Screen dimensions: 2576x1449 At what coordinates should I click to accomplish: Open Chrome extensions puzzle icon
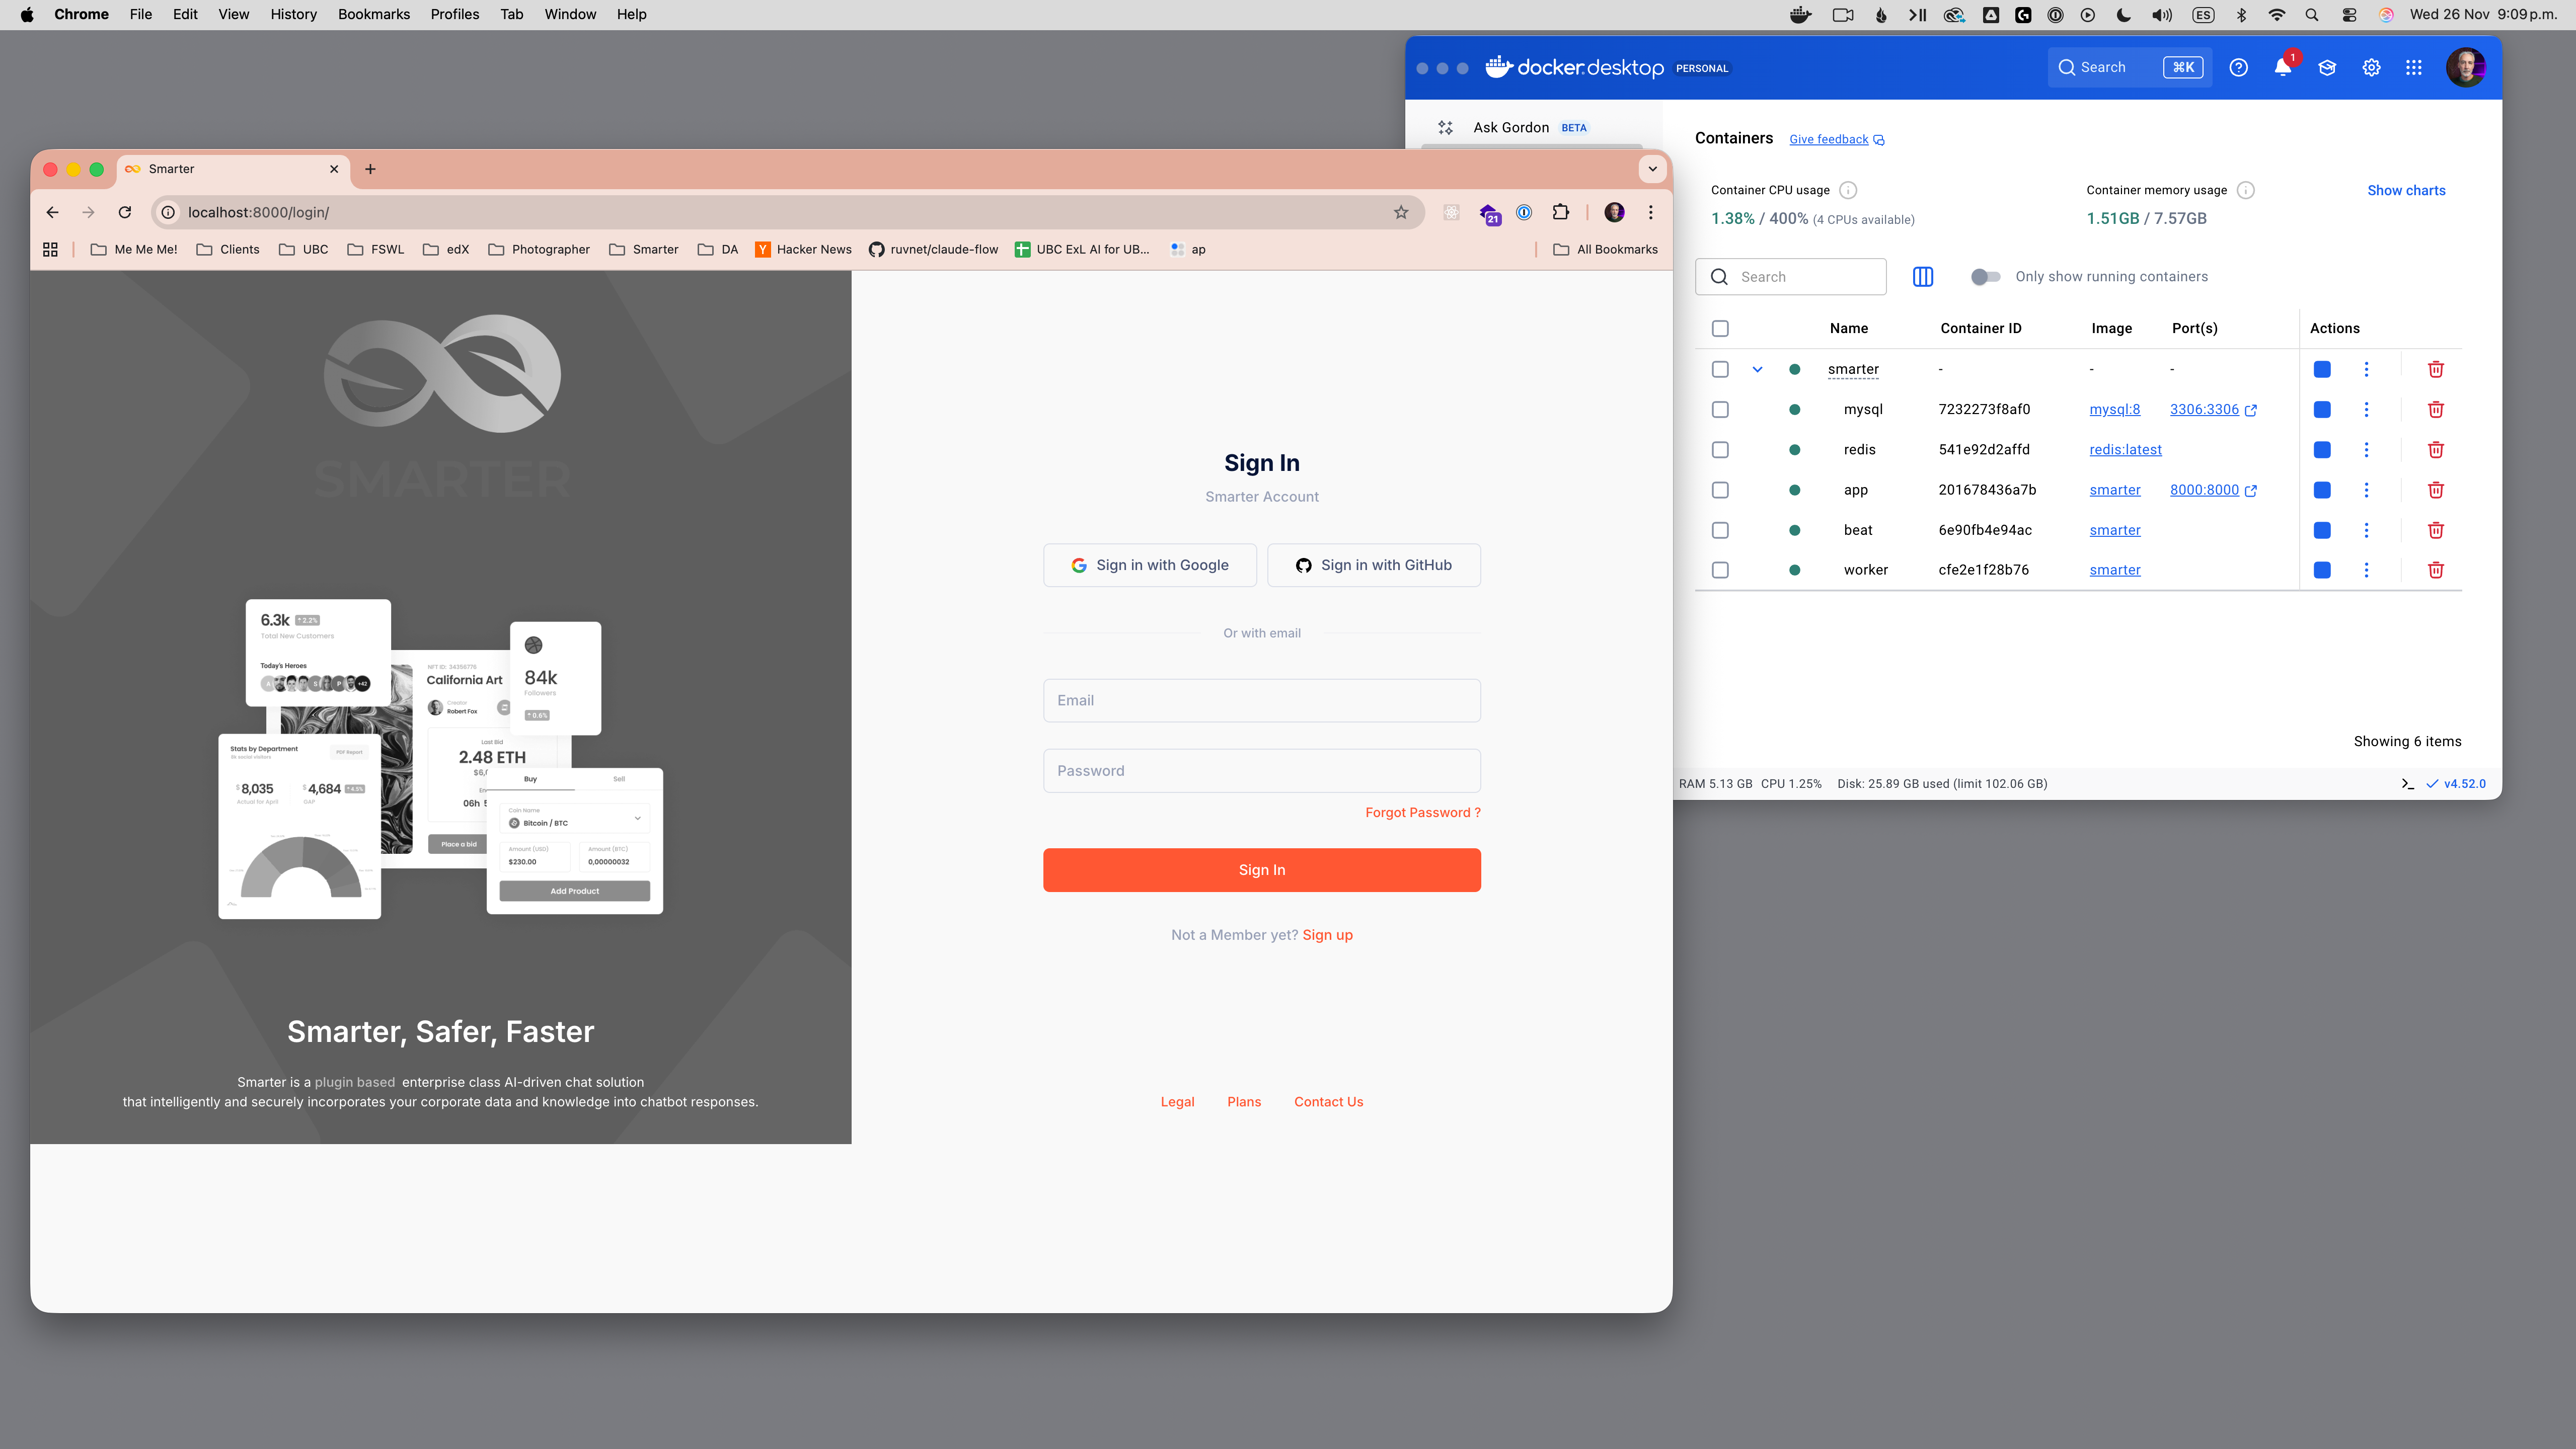coord(1560,212)
